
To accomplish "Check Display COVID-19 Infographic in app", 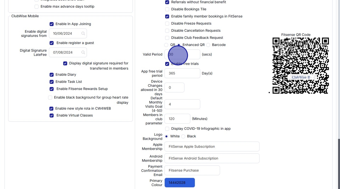I will pos(167,129).
